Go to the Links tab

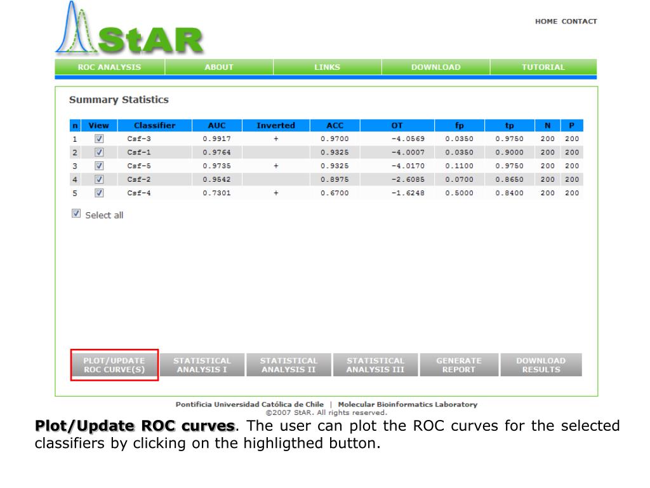click(x=328, y=67)
